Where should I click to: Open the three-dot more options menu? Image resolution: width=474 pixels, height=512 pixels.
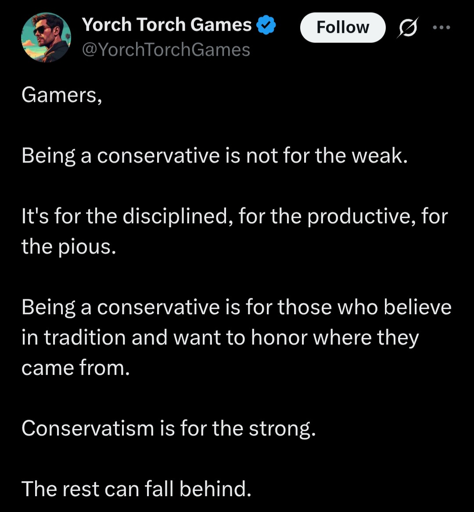coord(441,27)
